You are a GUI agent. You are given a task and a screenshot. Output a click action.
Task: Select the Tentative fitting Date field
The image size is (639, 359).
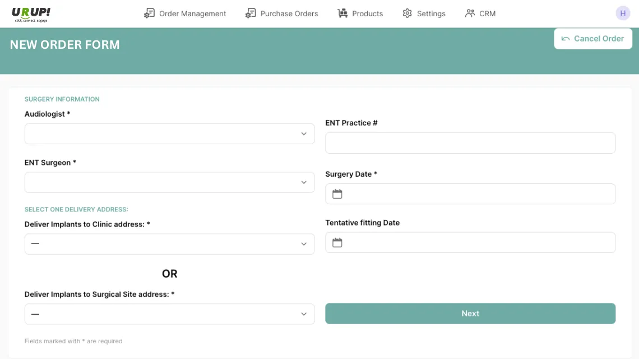pos(476,243)
